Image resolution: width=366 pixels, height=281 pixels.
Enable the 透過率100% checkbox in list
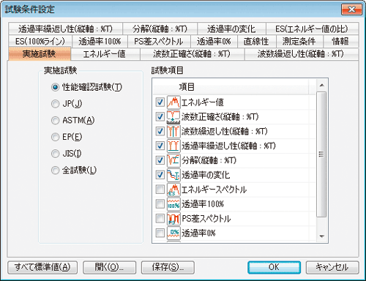160,204
